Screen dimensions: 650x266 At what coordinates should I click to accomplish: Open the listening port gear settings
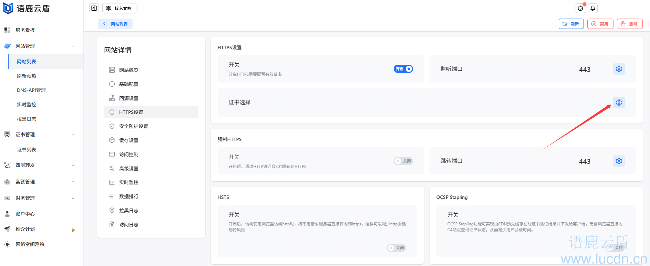pyautogui.click(x=619, y=69)
